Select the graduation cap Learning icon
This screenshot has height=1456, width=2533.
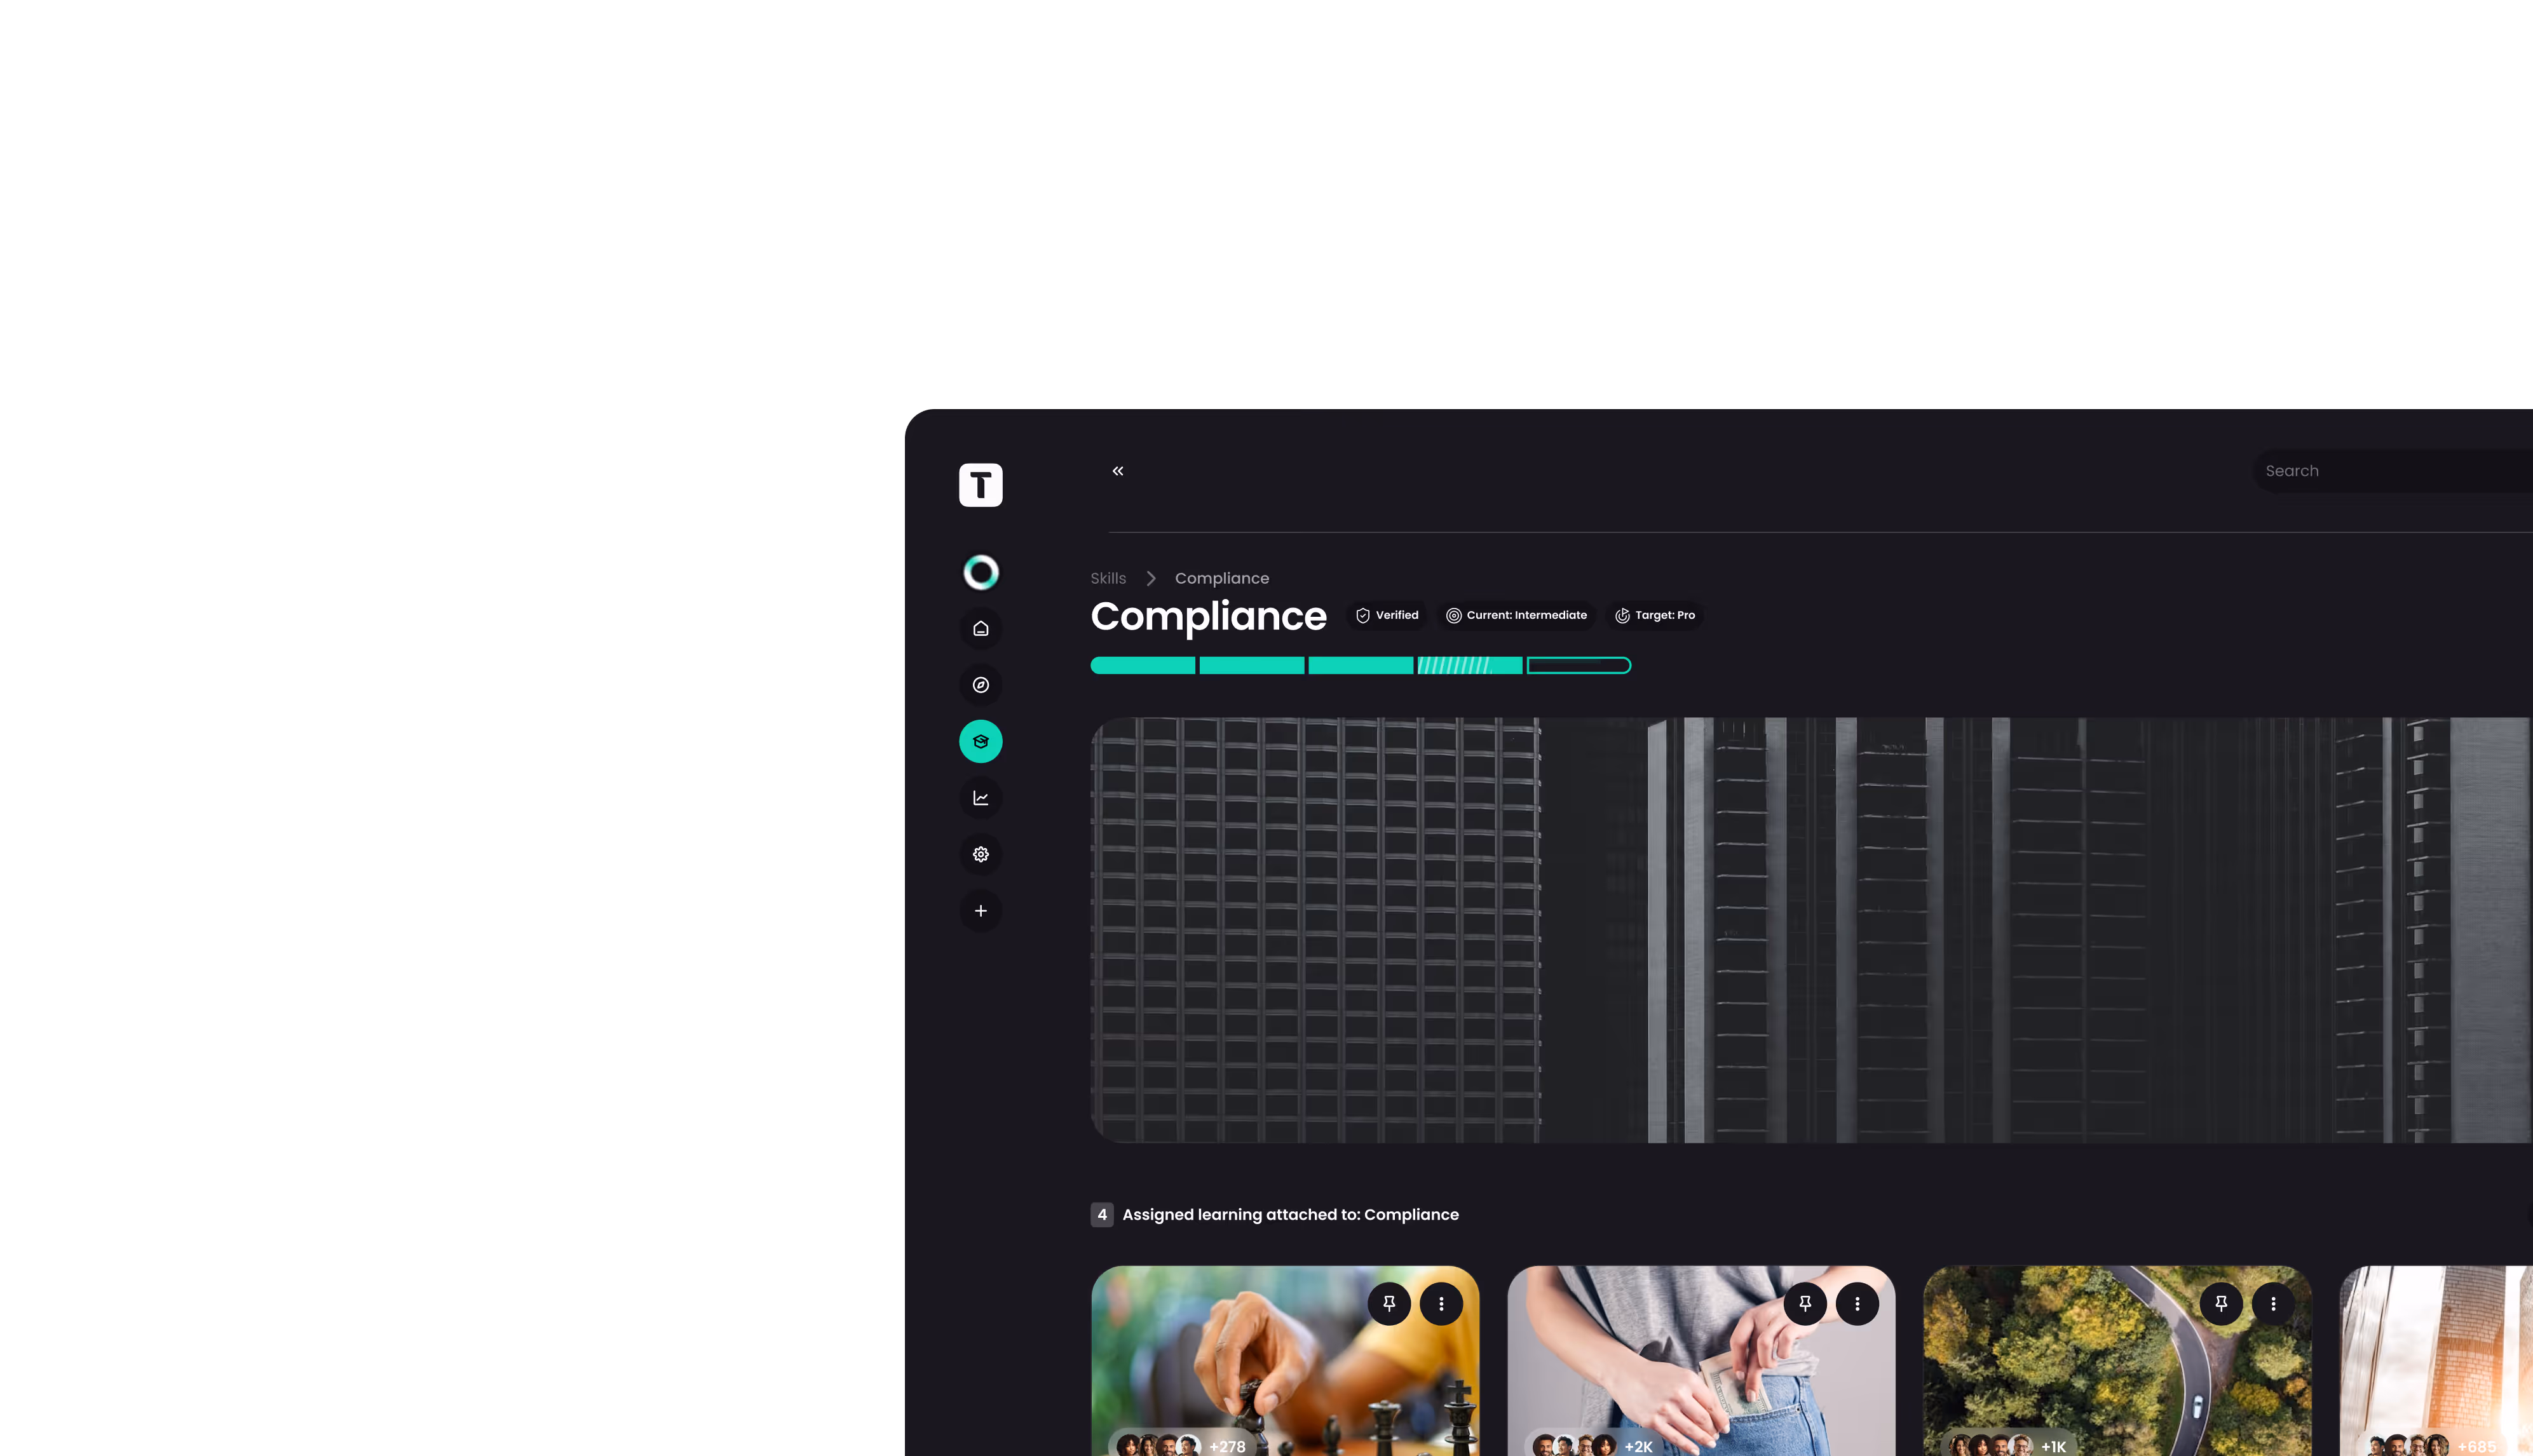coord(981,742)
